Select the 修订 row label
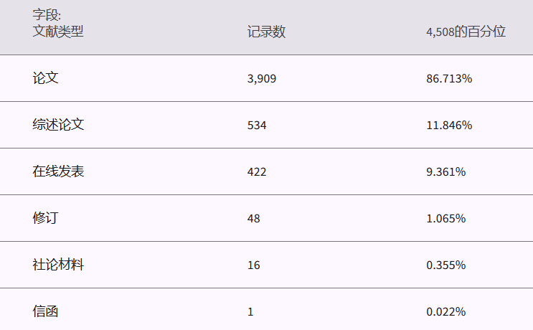The image size is (533, 330). tap(45, 218)
